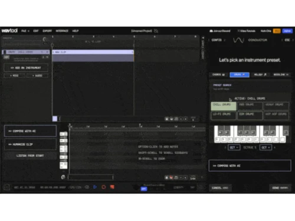The image size is (295, 221).
Task: Click the HUMANIZE CLIP button
Action: coord(30,144)
